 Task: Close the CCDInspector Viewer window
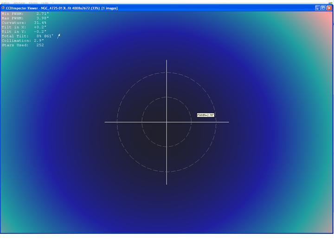(329, 8)
